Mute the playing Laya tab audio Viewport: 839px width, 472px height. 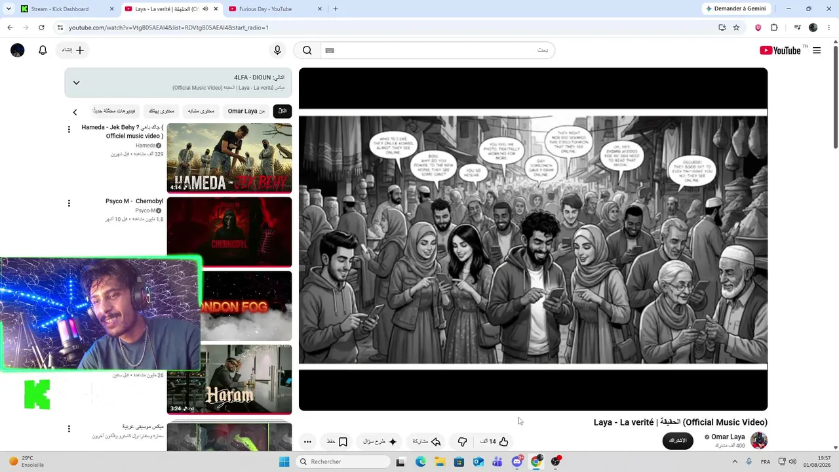(205, 9)
